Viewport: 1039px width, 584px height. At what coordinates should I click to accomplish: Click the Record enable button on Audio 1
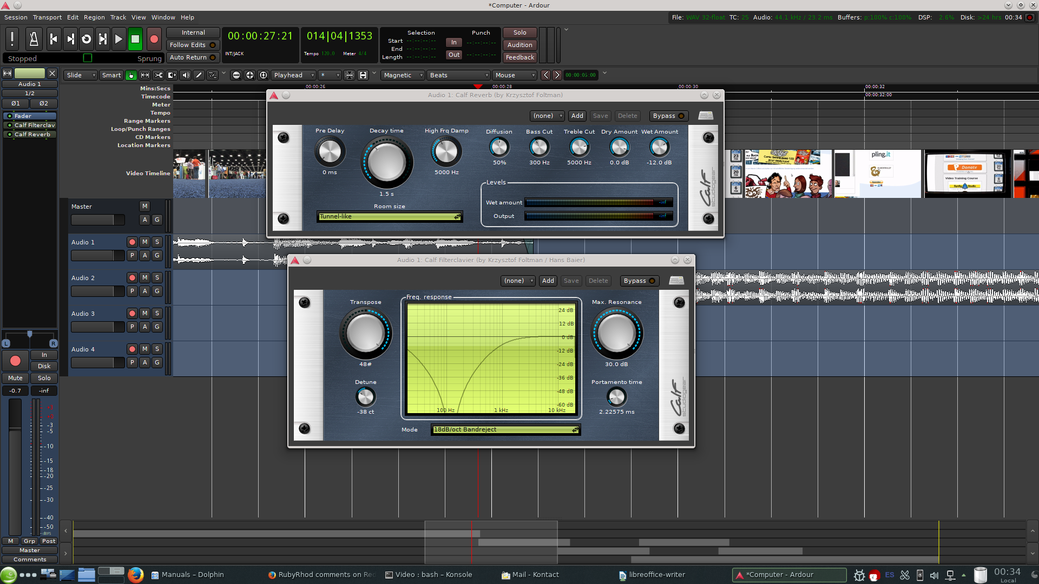click(x=132, y=242)
